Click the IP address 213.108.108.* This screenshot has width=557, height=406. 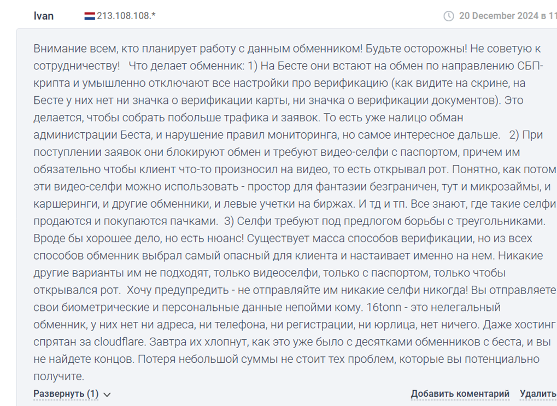pyautogui.click(x=126, y=16)
